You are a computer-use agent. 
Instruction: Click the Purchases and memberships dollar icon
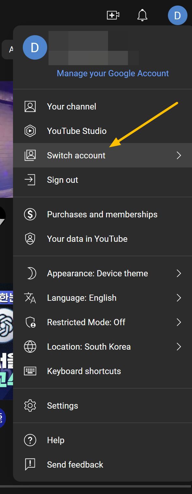[x=30, y=214]
